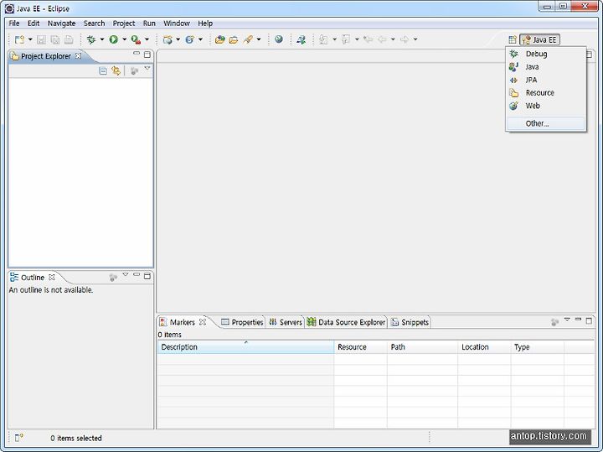This screenshot has height=452, width=603.
Task: Click Collapse All in Project Explorer
Action: (x=103, y=70)
